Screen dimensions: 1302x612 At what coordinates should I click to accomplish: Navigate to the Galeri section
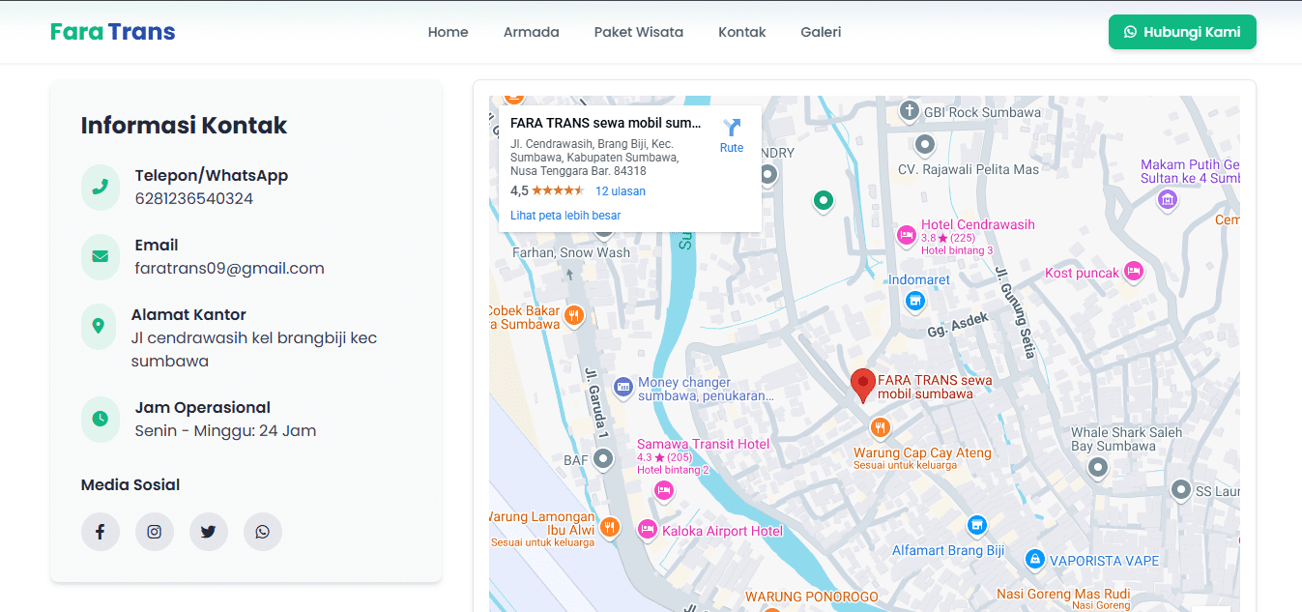(x=821, y=32)
